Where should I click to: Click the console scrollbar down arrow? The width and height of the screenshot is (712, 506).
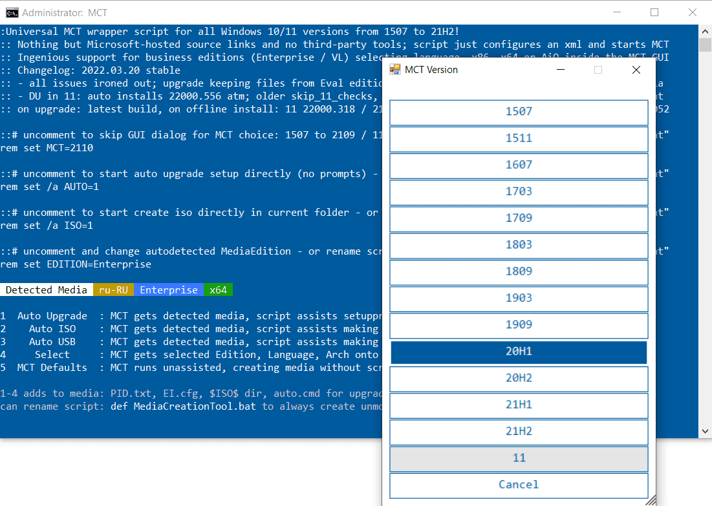[x=705, y=432]
